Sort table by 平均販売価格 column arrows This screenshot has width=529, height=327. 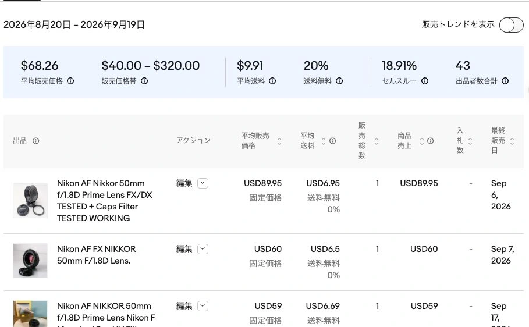(279, 141)
